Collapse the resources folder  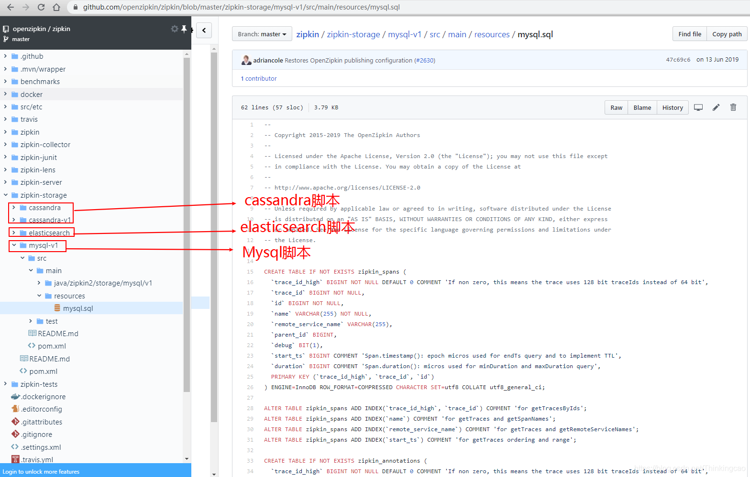coord(39,296)
